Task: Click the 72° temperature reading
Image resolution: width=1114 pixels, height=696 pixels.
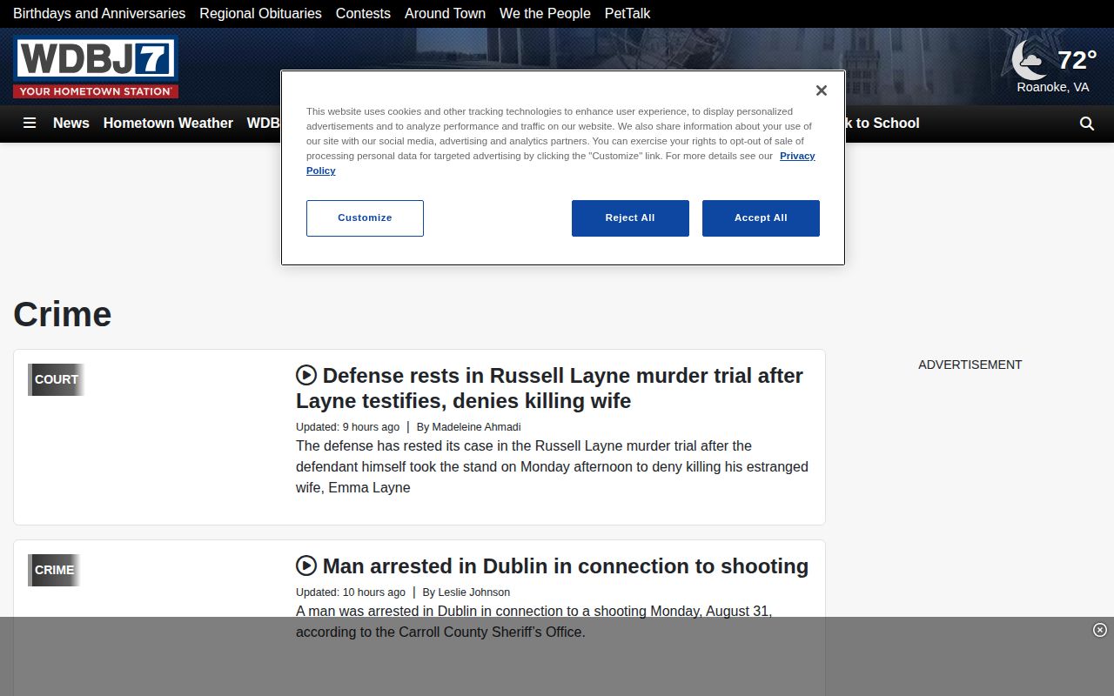Action: coord(1077,60)
